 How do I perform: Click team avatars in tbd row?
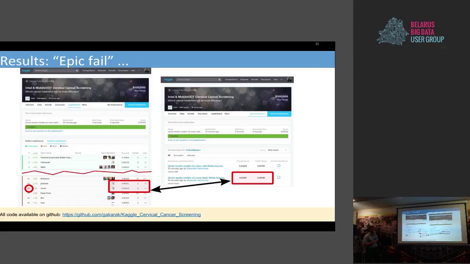pyautogui.click(x=111, y=198)
